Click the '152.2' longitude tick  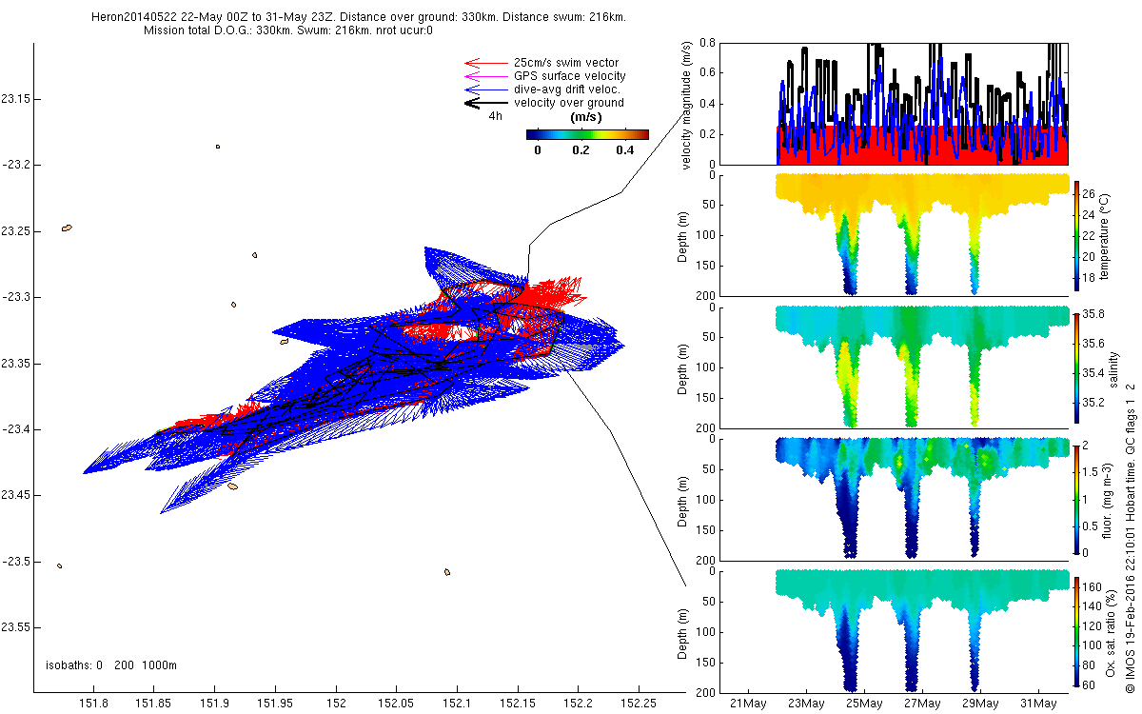click(x=579, y=704)
